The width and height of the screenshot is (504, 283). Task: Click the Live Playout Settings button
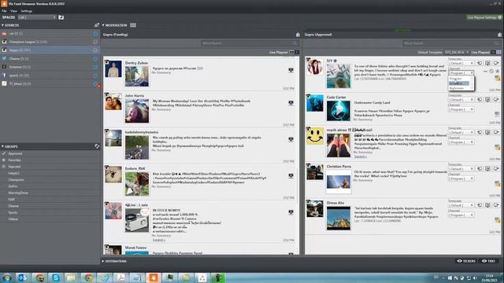click(484, 17)
